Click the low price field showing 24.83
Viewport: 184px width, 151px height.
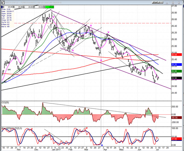29,7
